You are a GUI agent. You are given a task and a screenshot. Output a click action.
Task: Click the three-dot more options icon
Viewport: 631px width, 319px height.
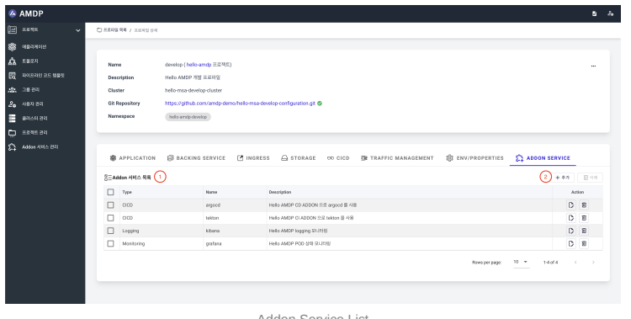[593, 66]
